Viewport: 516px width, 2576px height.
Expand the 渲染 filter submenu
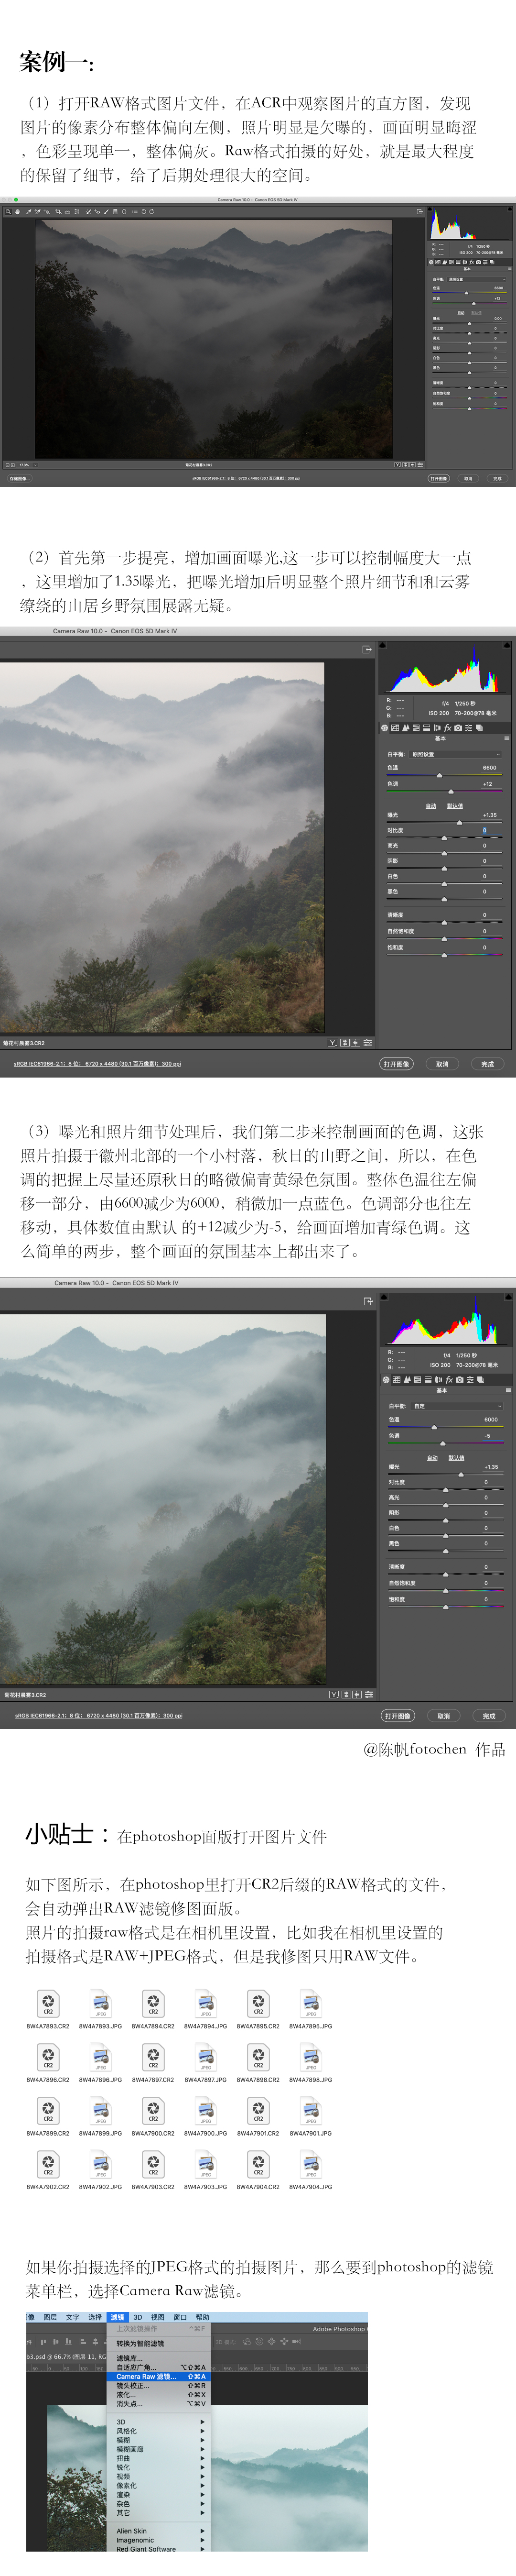[x=161, y=2494]
